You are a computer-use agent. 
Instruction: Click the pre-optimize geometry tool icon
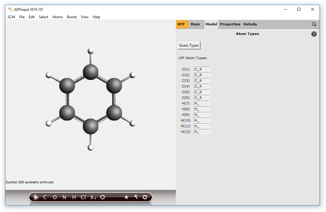click(136, 197)
